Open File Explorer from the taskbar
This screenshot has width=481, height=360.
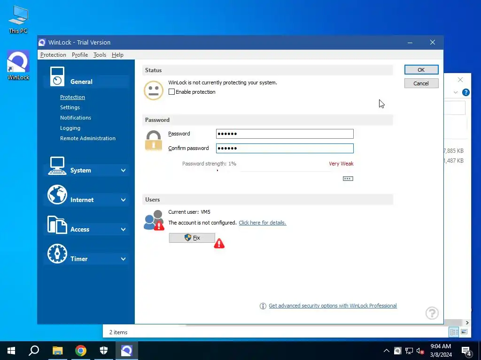tap(57, 351)
